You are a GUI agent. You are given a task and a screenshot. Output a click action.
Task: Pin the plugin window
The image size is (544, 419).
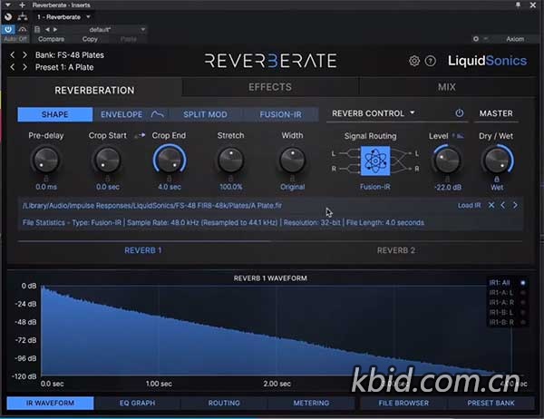(x=518, y=5)
